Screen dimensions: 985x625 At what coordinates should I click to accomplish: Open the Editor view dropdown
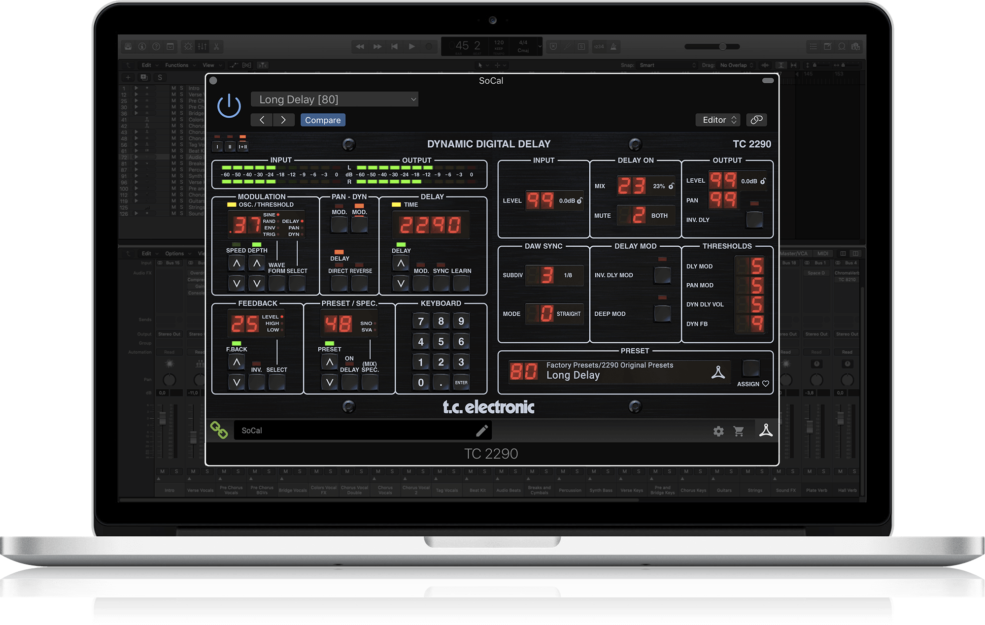[718, 120]
